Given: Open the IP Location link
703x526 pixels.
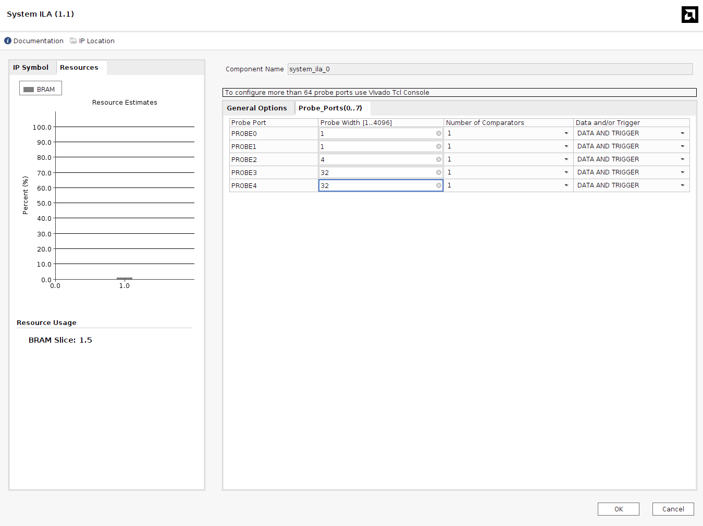Looking at the screenshot, I should 97,41.
